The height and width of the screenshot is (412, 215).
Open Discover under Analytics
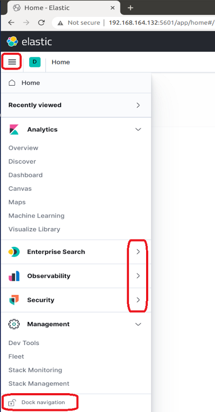click(22, 162)
